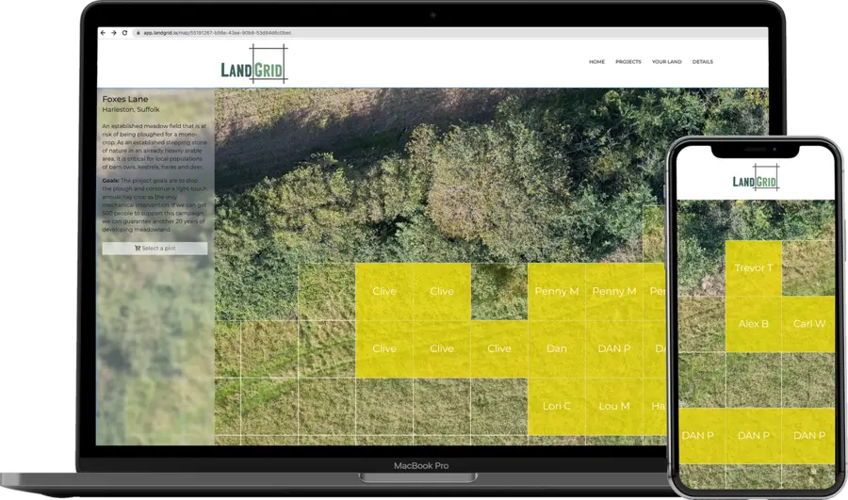Click the Harleston, Suffolk subtitle
The image size is (848, 500).
coord(131,109)
